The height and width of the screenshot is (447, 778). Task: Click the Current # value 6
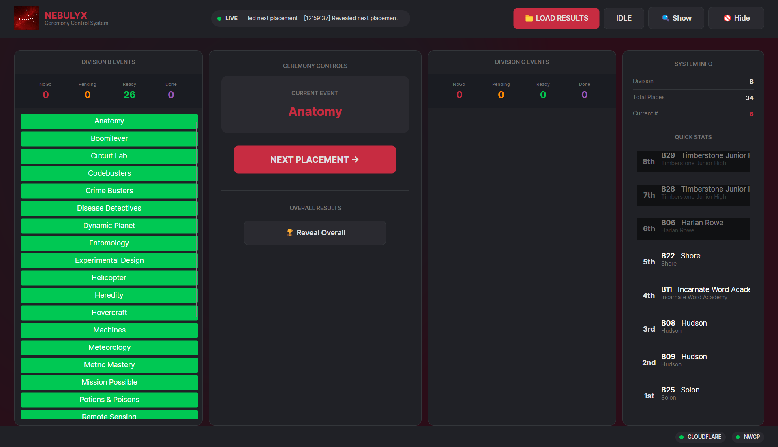click(x=751, y=114)
